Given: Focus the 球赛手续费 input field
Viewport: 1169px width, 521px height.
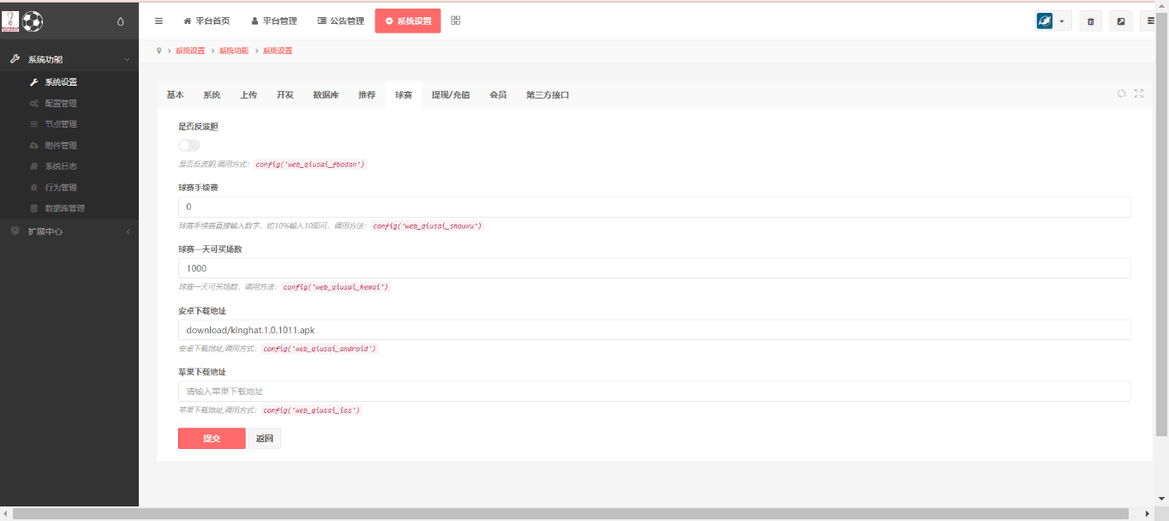Looking at the screenshot, I should (x=654, y=207).
